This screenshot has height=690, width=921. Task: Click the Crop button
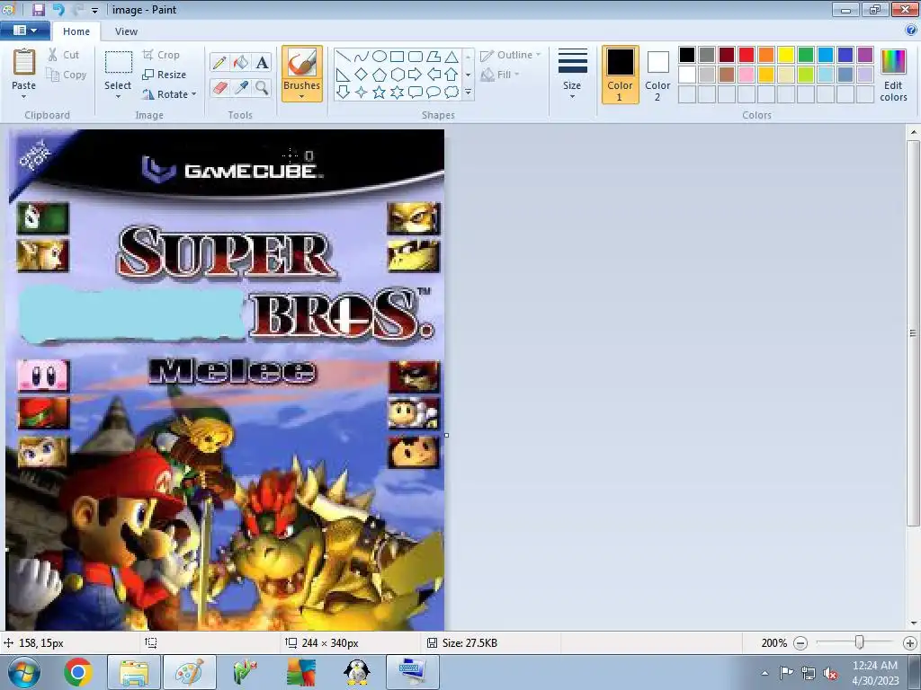[161, 55]
